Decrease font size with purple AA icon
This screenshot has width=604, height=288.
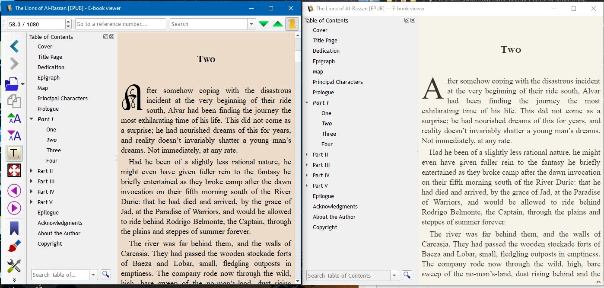pyautogui.click(x=14, y=136)
